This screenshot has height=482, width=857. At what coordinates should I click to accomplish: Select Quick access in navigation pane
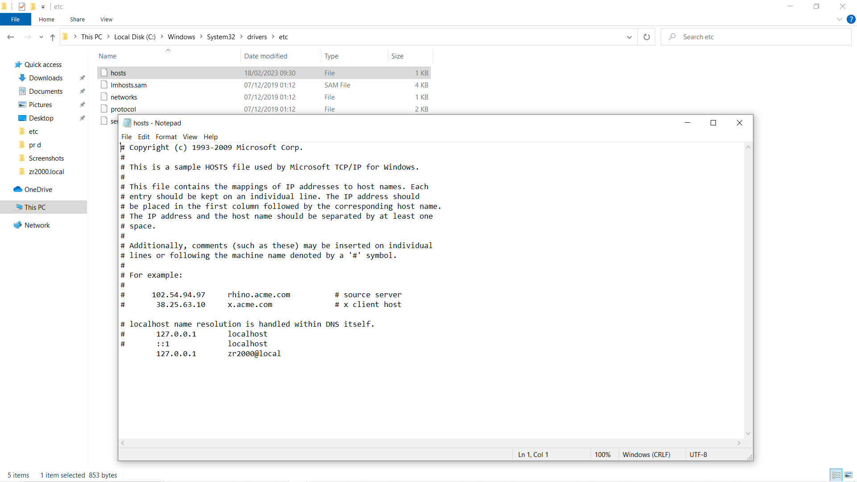pos(43,65)
